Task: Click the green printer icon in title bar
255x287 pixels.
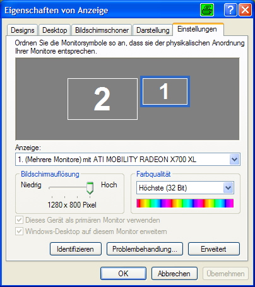Action: click(207, 10)
